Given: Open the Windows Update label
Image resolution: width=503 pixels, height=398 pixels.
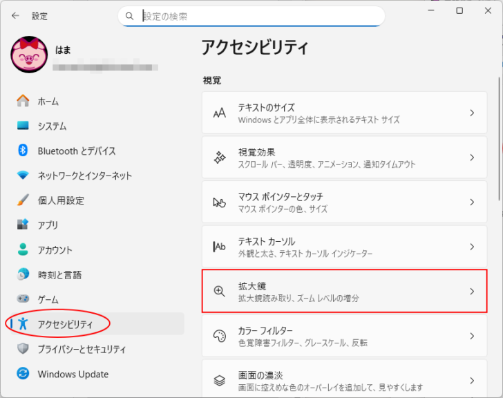Looking at the screenshot, I should (x=73, y=374).
